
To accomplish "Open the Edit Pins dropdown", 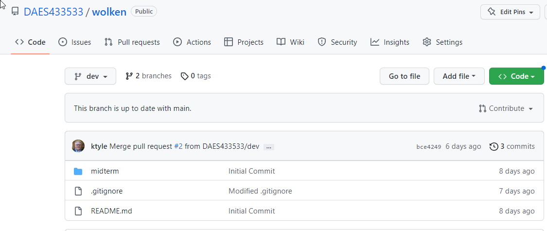I will pyautogui.click(x=510, y=12).
